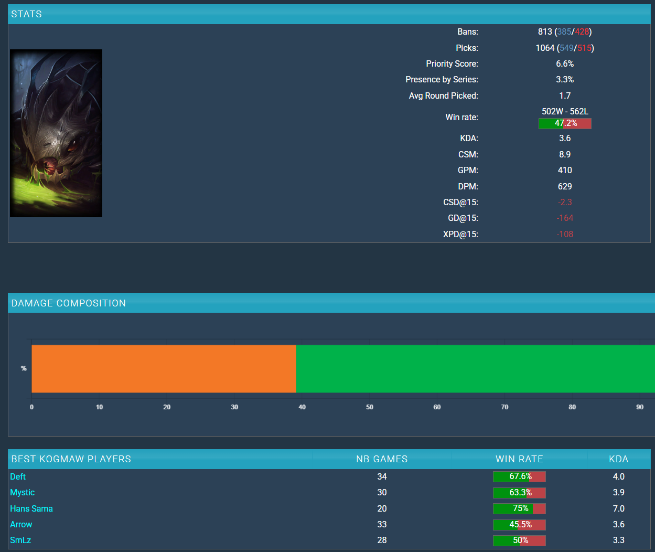
Task: Click the red-side bans value 428
Action: (x=582, y=31)
